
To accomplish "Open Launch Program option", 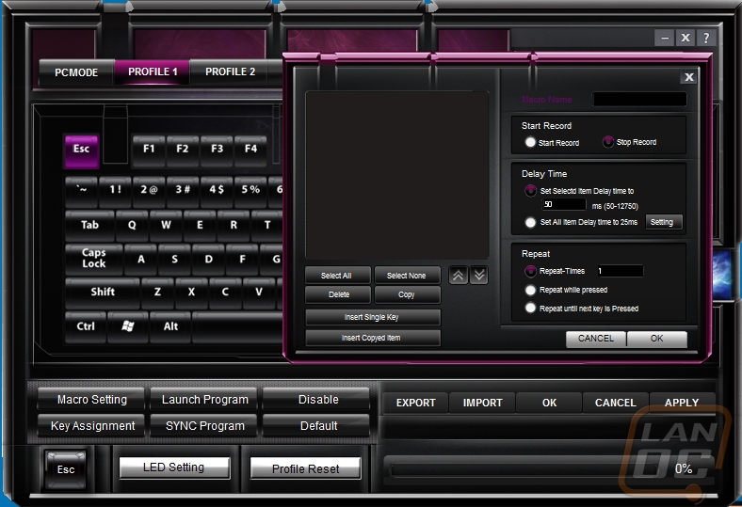I will 204,400.
